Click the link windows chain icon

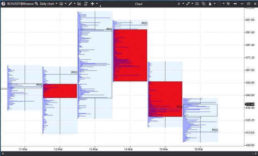point(188,4)
